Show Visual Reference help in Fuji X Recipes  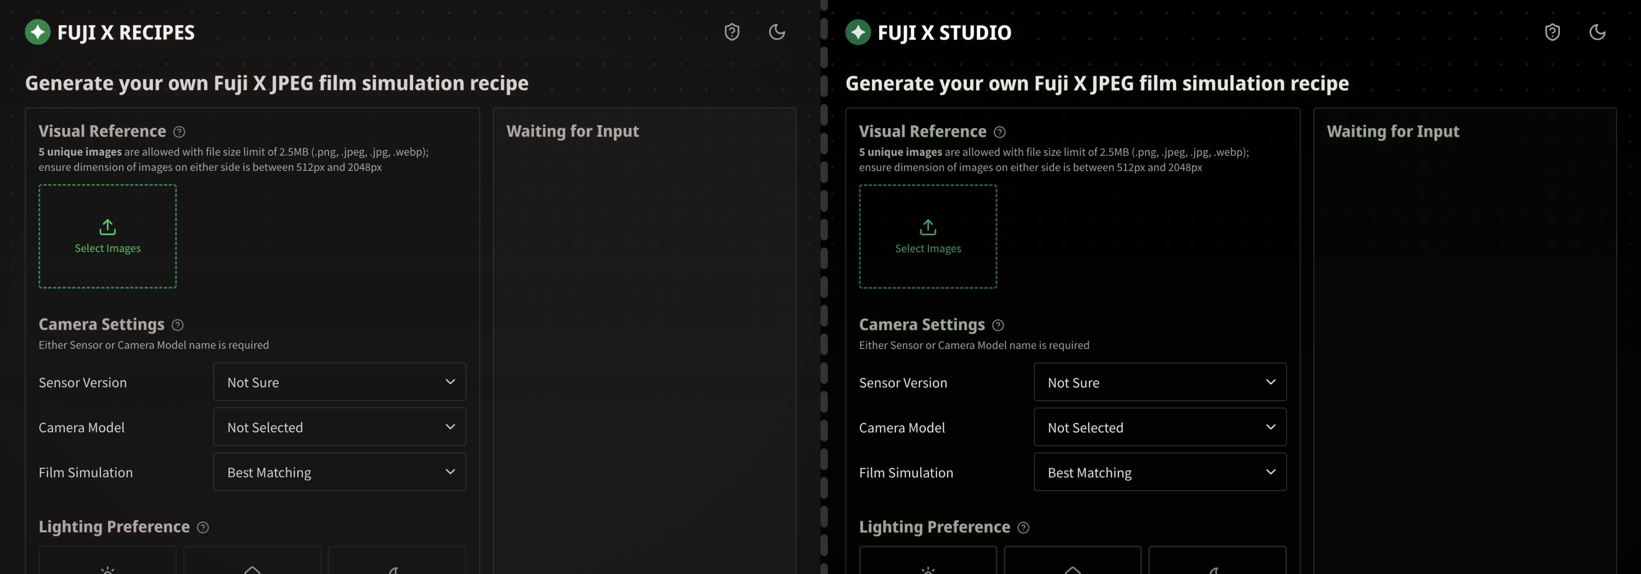click(x=179, y=132)
